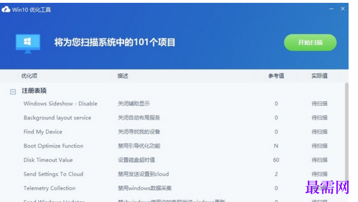Select Boot Optimize Function item
The height and width of the screenshot is (202, 358).
point(54,146)
